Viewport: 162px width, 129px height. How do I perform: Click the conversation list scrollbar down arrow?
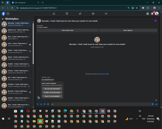coord(33,107)
